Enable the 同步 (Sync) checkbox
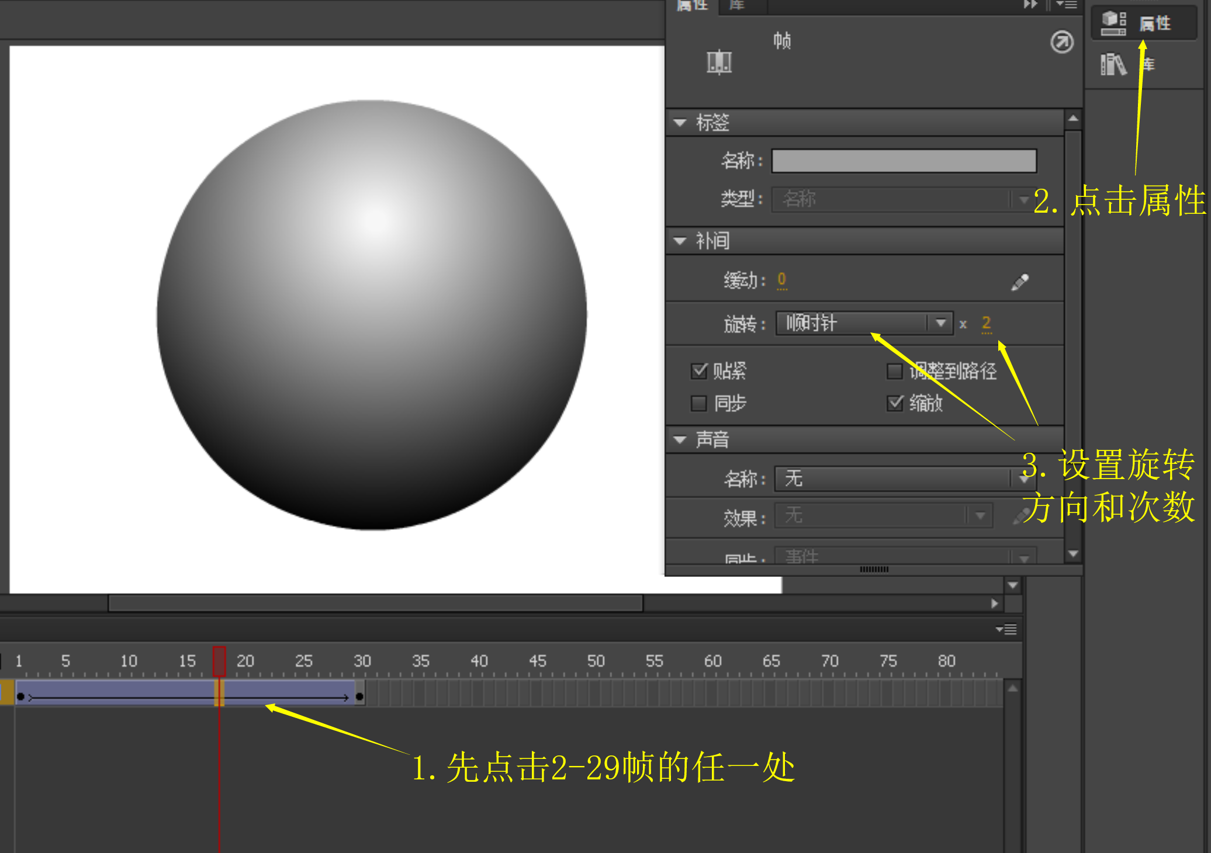 699,403
